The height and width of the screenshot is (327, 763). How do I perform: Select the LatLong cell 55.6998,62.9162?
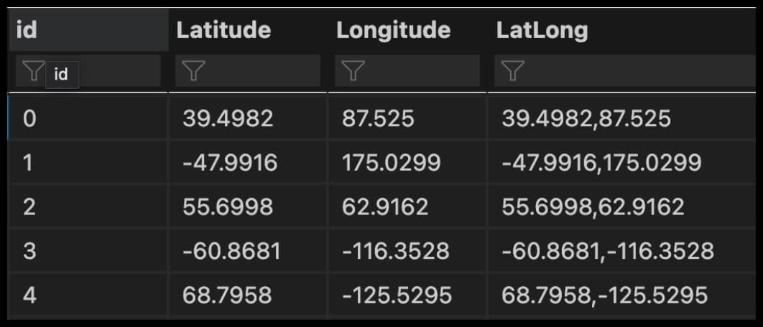click(593, 207)
